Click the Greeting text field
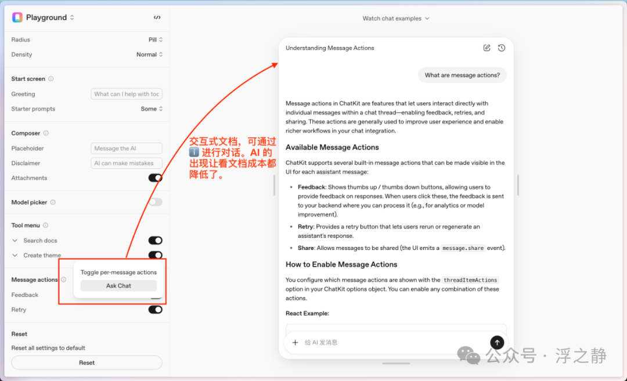 [127, 94]
